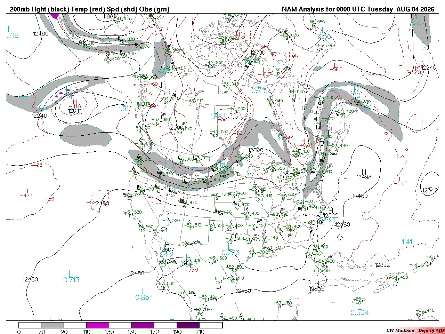Click the H marker labeled 12498
This screenshot has height=334, width=445.
pyautogui.click(x=364, y=172)
